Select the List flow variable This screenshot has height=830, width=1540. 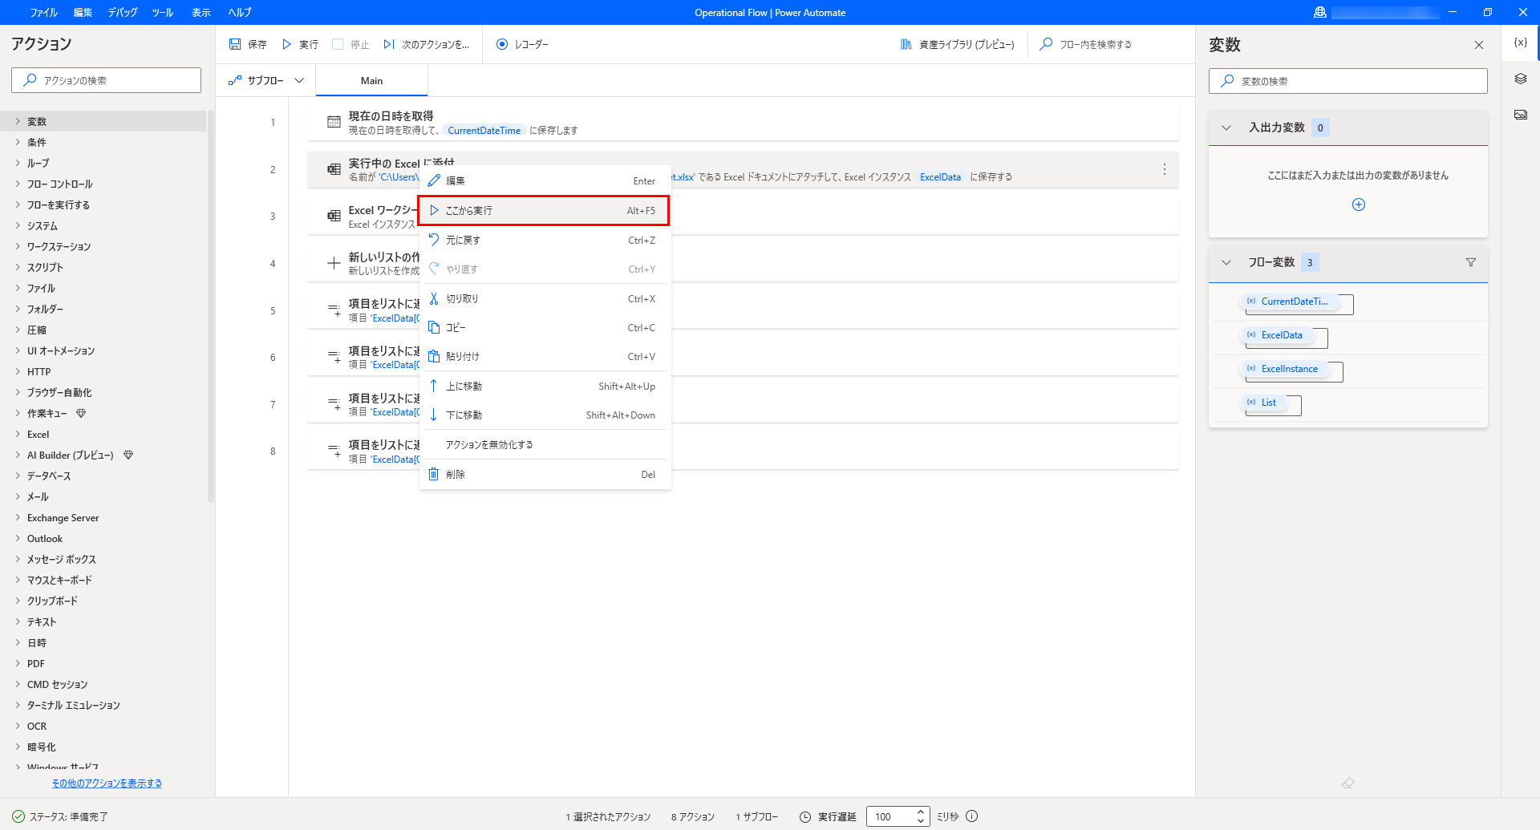[x=1265, y=403]
